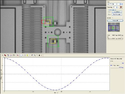The height and width of the screenshot is (94, 125).
Task: Click the line-style icon at the toolbar's left end
Action: pos(2,55)
